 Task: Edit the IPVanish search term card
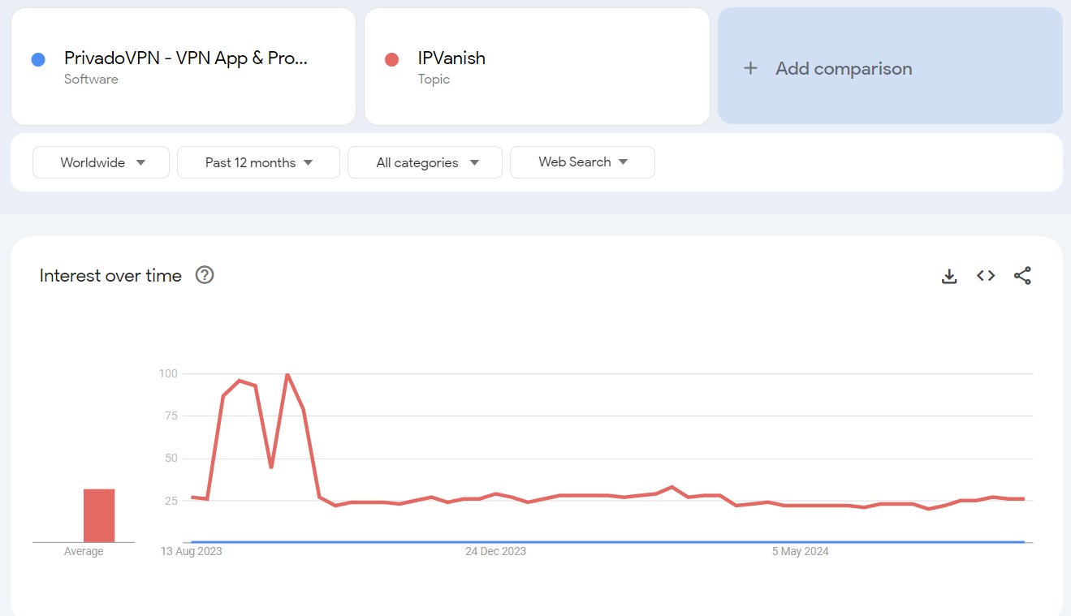pyautogui.click(x=538, y=67)
